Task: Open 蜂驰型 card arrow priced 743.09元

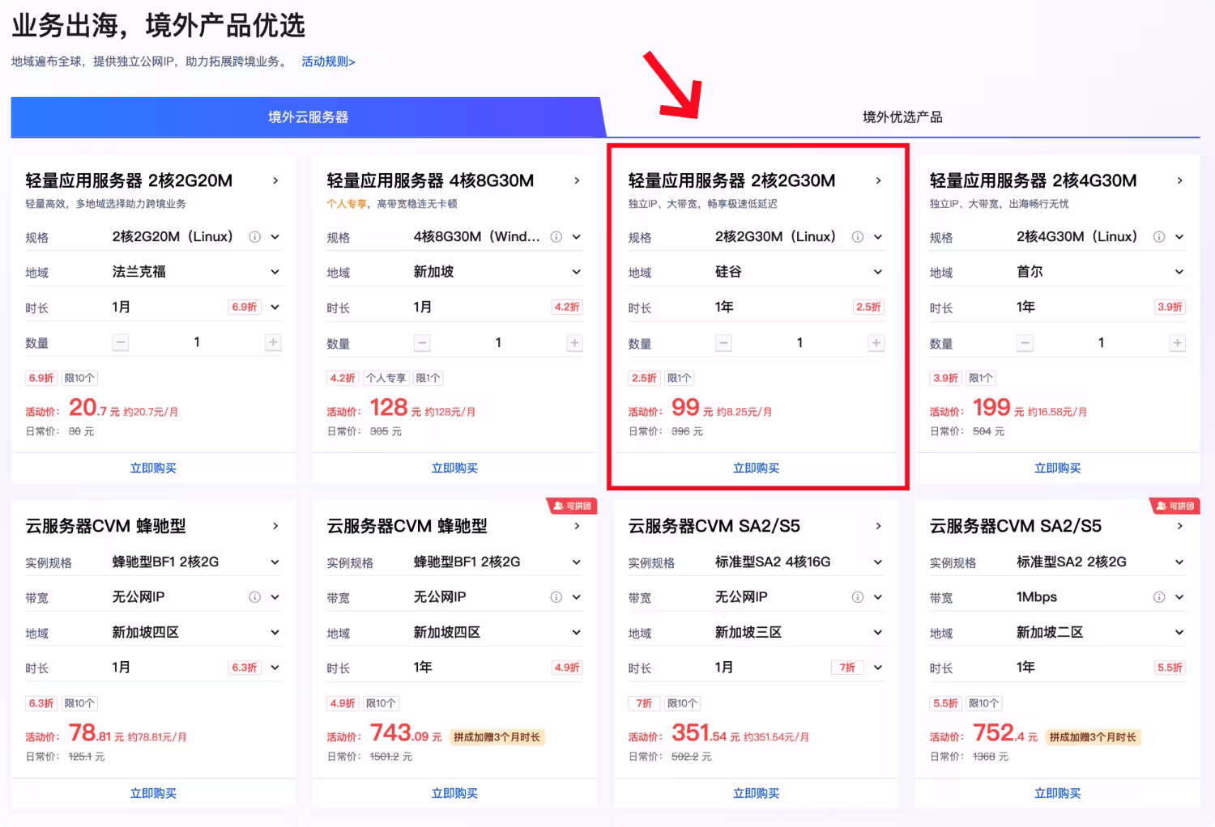Action: (x=577, y=526)
